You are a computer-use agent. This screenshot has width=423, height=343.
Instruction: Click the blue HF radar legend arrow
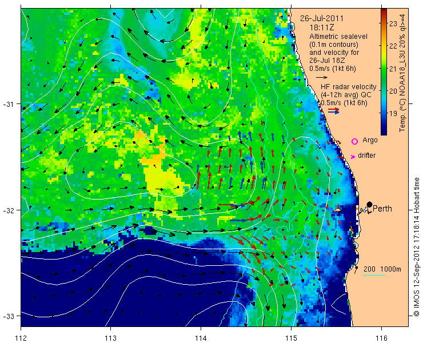(334, 112)
